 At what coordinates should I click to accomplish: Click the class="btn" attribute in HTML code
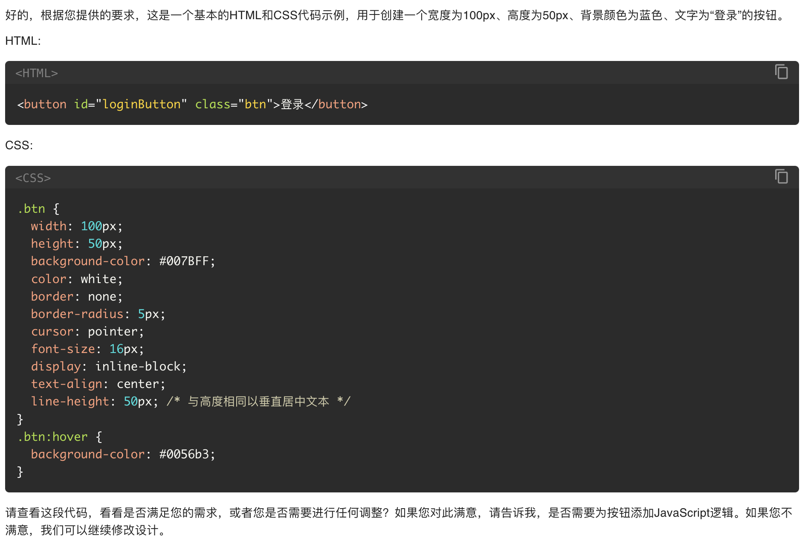pos(234,104)
